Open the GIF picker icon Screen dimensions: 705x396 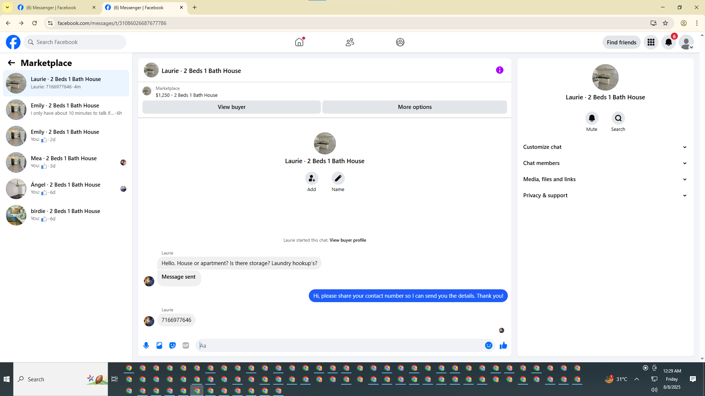point(186,345)
